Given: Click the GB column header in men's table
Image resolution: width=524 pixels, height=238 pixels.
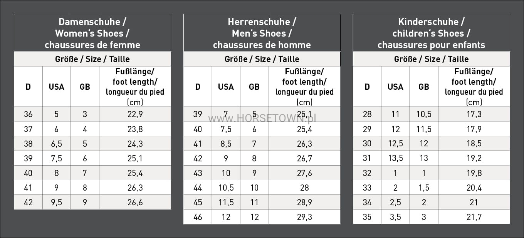Looking at the screenshot, I should tap(254, 87).
